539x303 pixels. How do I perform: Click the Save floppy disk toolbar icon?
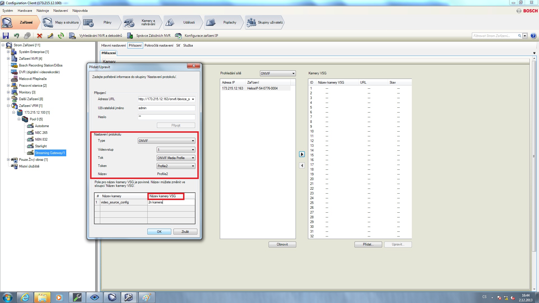point(6,36)
